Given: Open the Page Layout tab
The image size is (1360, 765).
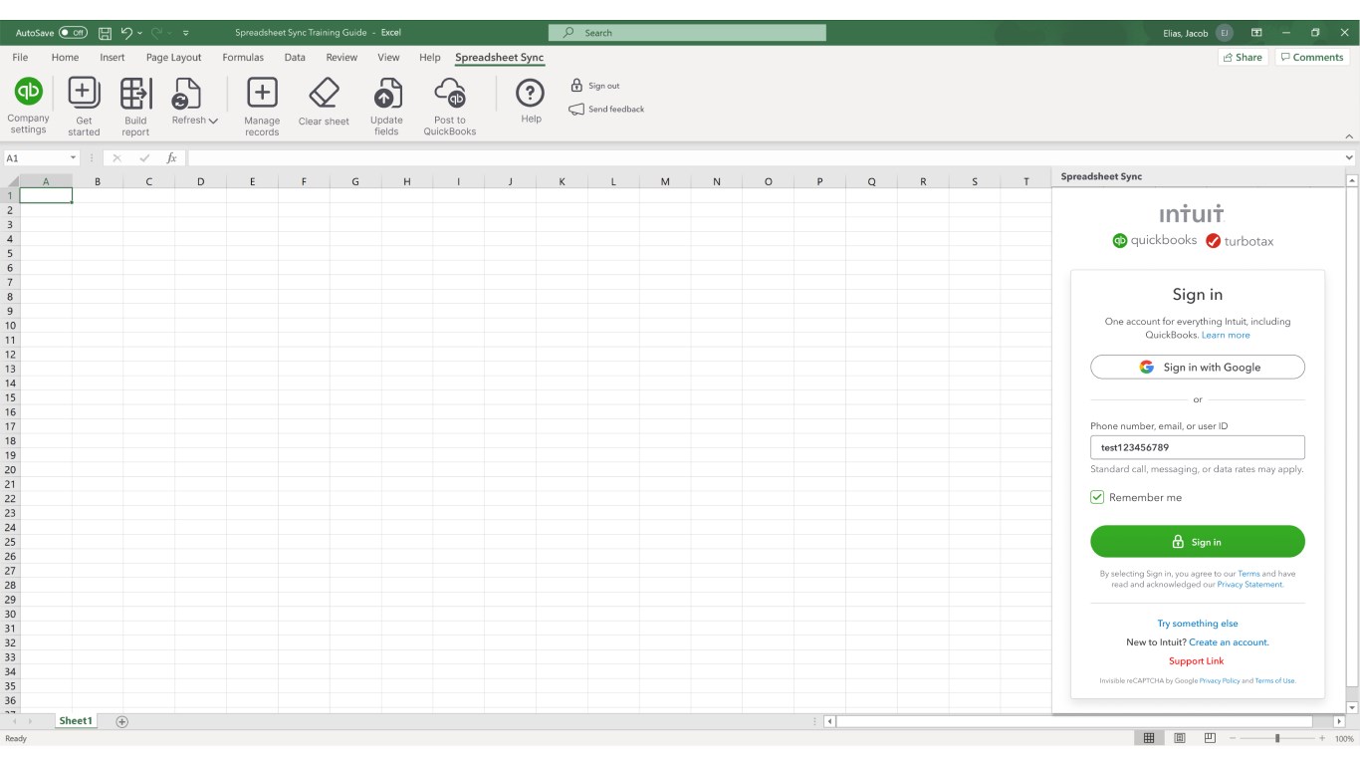Looking at the screenshot, I should [x=173, y=58].
